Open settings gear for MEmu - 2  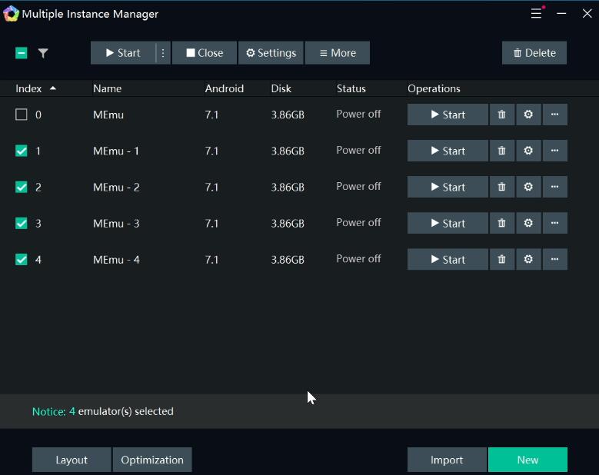tap(528, 187)
